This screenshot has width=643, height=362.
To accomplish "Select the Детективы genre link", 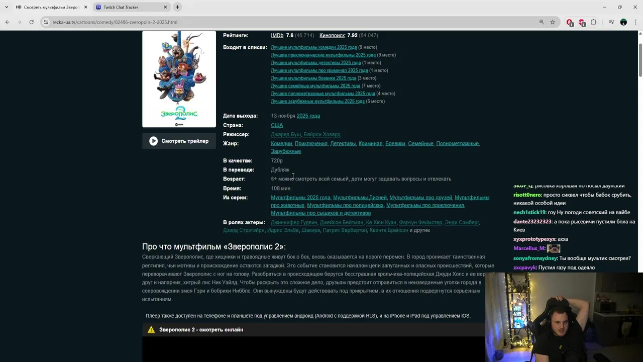I will (x=343, y=144).
